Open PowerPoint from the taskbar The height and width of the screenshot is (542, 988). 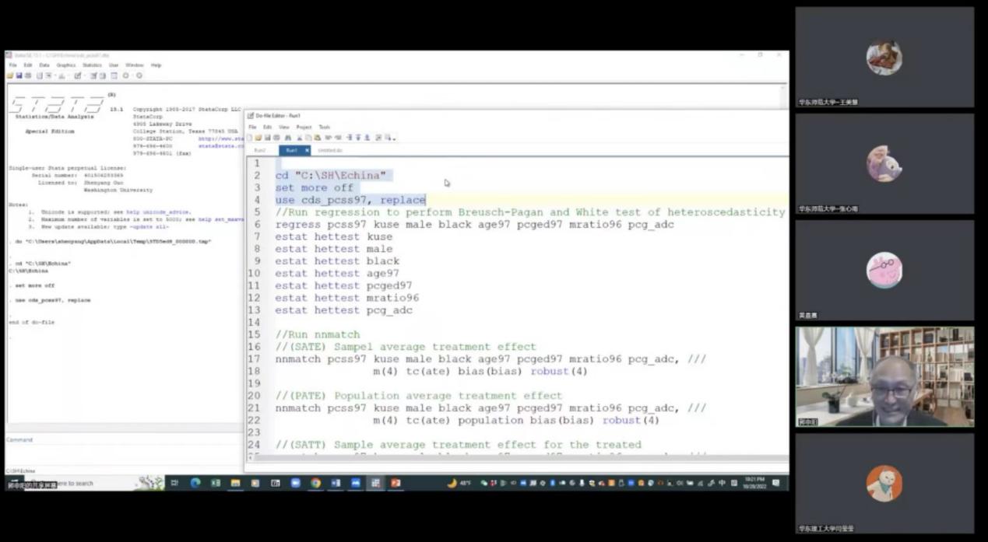396,483
